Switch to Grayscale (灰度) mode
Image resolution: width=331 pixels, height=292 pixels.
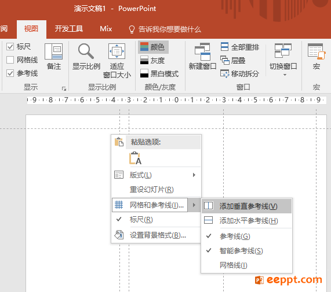(152, 60)
